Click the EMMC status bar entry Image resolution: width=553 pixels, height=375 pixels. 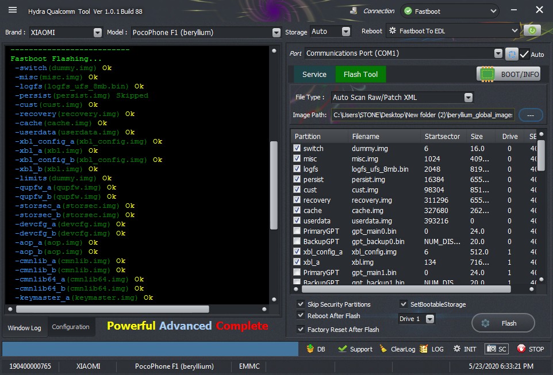pos(249,366)
